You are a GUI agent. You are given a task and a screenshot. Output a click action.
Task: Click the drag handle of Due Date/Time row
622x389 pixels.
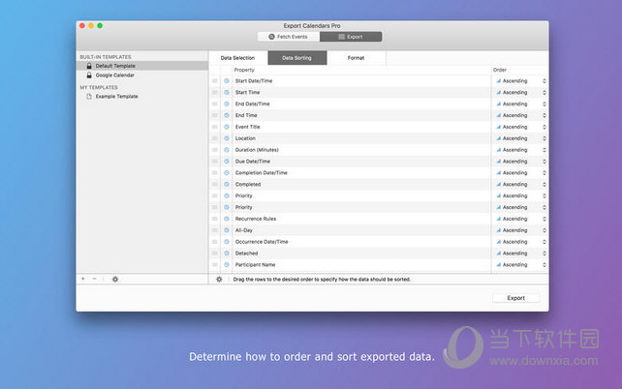[x=215, y=162]
